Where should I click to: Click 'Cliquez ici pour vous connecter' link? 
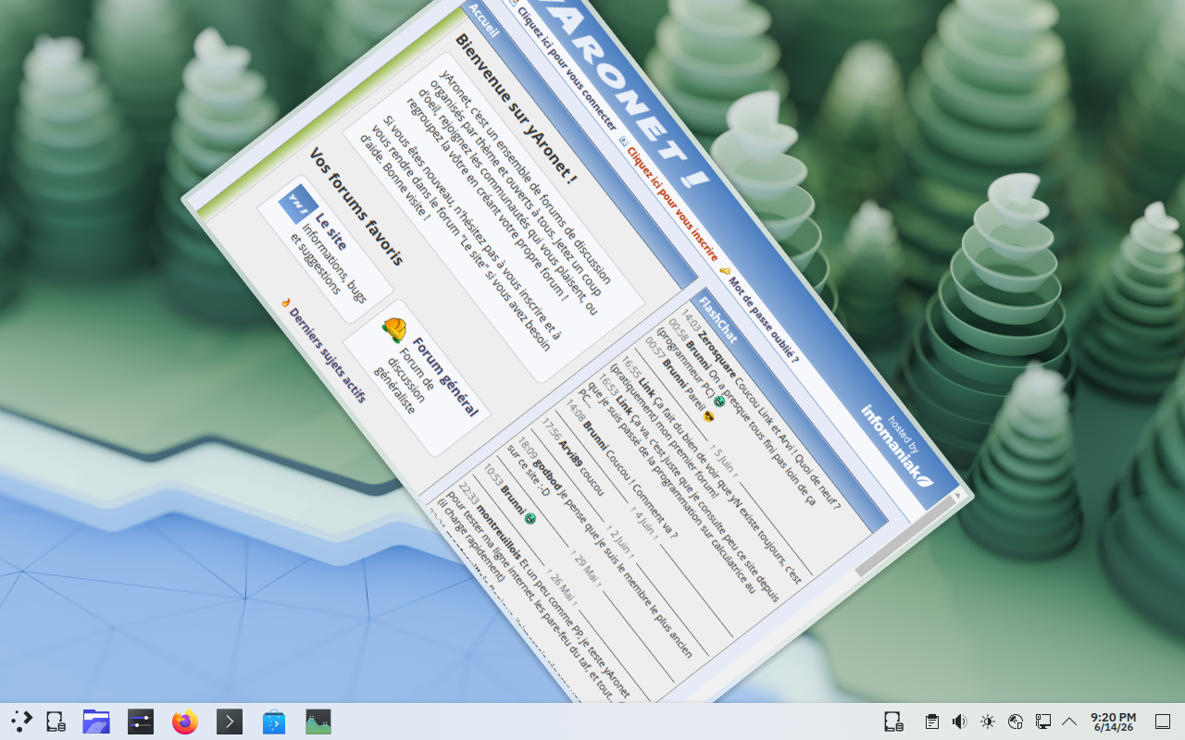click(x=567, y=67)
